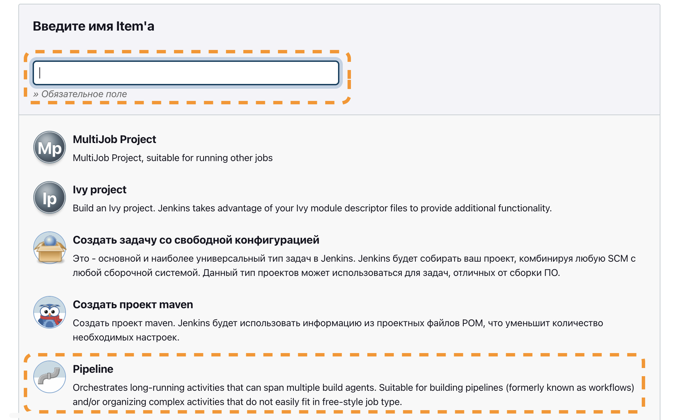This screenshot has width=691, height=420.
Task: Select the freestyle project box icon
Action: (x=50, y=248)
